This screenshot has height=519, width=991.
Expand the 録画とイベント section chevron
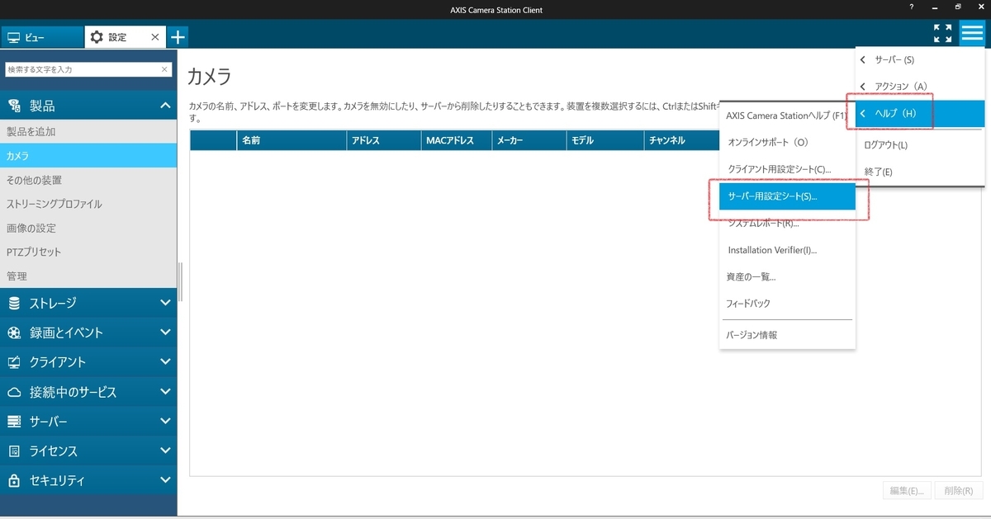(x=165, y=333)
